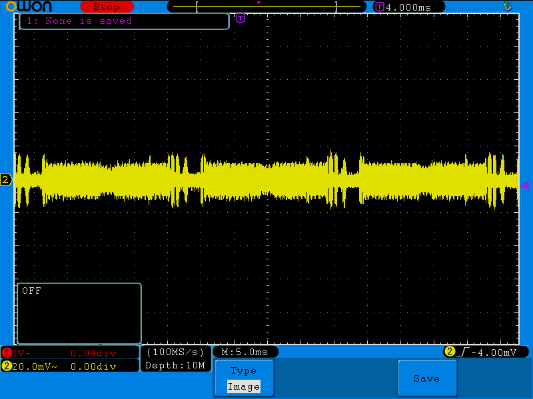Click the red channel 1 badge
The width and height of the screenshot is (533, 399).
(7, 352)
